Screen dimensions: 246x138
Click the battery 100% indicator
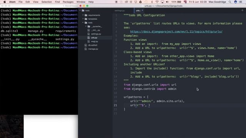176,2
